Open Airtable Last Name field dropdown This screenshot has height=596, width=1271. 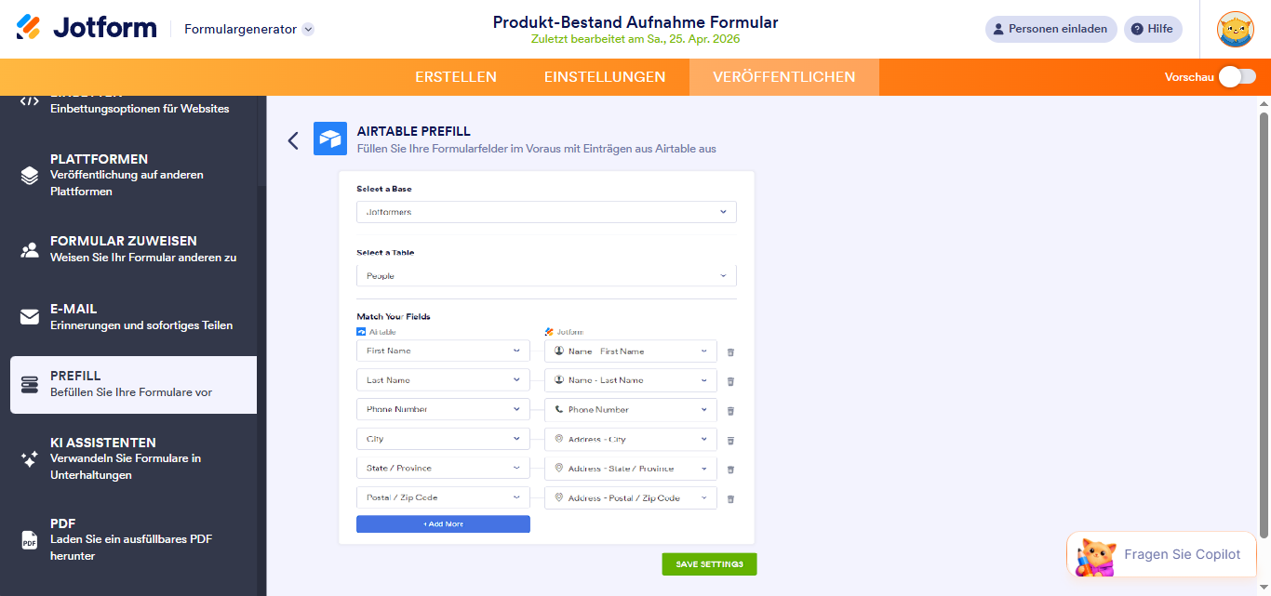443,380
